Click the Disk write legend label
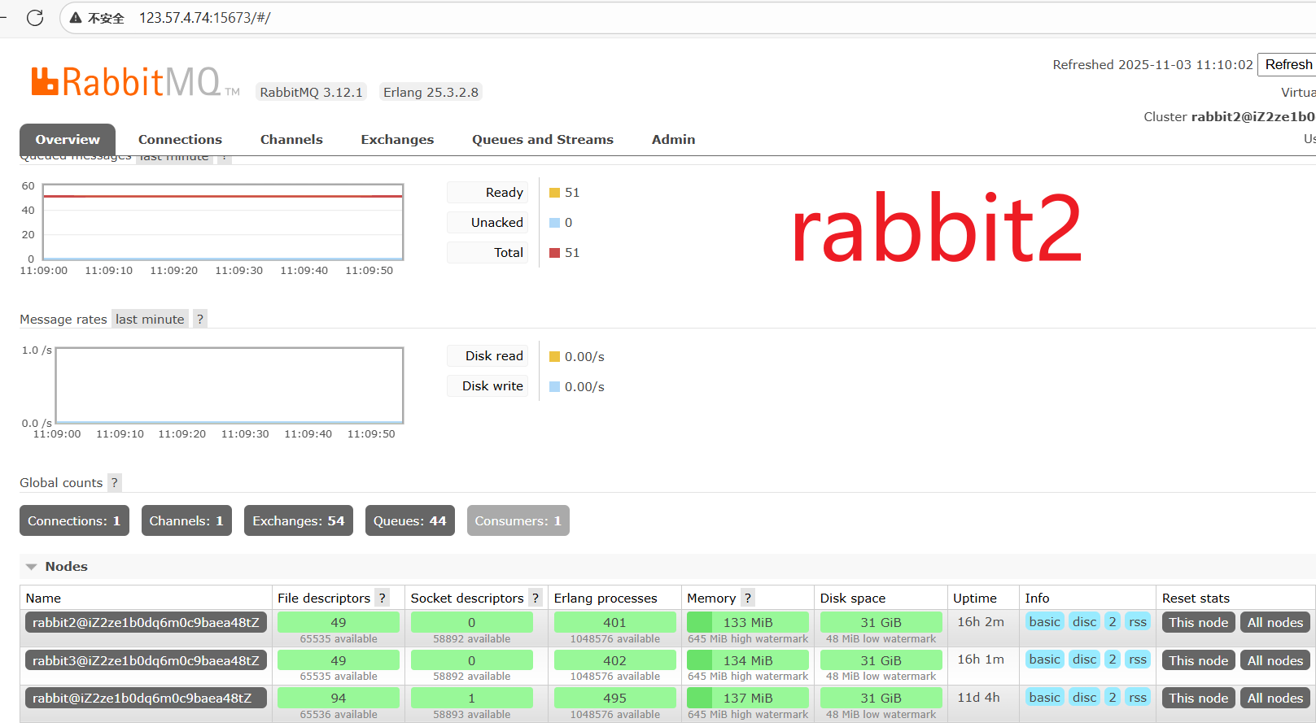1316x727 pixels. coord(487,385)
